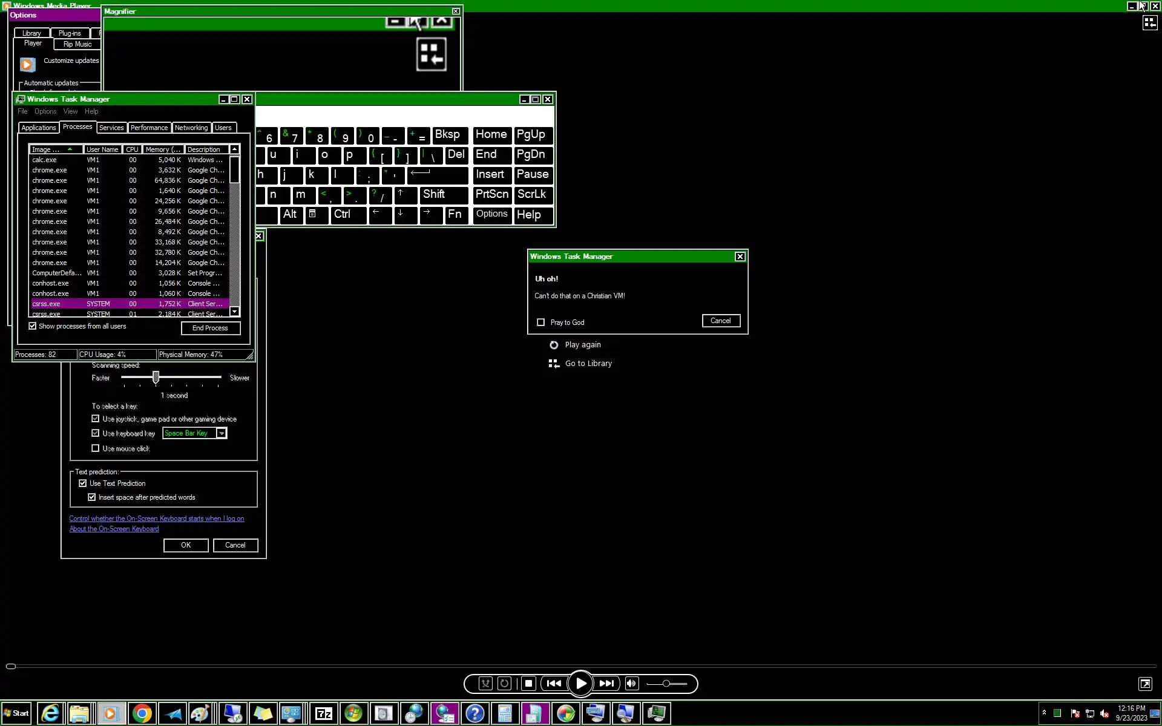1162x726 pixels.
Task: Click the large Play button
Action: (580, 684)
